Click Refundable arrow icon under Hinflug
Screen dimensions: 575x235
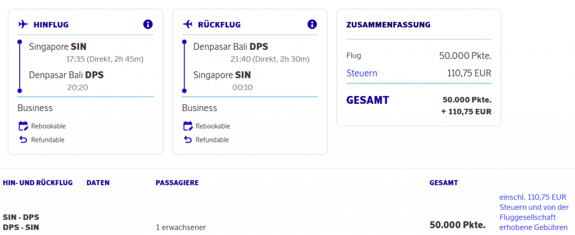[23, 139]
